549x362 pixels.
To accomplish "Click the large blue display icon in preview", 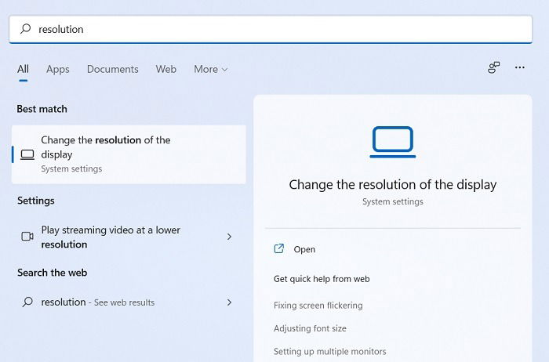I will click(392, 142).
